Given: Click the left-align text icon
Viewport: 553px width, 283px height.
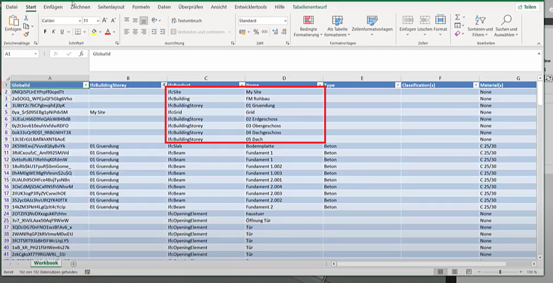Looking at the screenshot, I should pyautogui.click(x=127, y=32).
